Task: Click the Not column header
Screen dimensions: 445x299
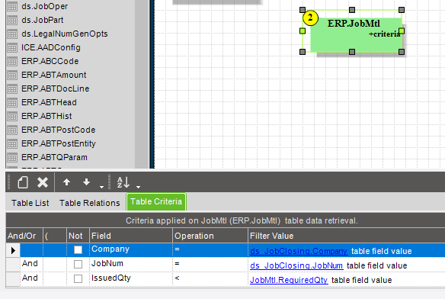Action: [78, 236]
